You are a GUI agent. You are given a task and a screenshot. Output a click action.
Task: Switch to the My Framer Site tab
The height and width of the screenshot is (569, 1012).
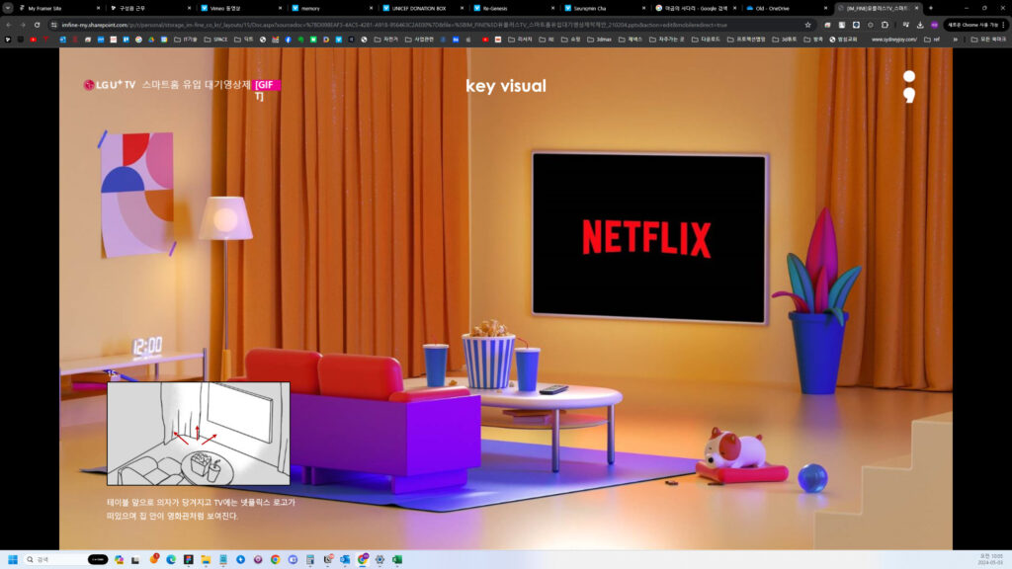click(x=58, y=8)
